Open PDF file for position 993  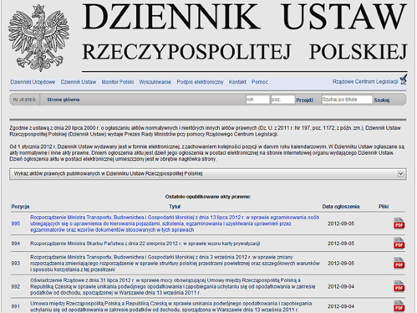[x=399, y=263]
